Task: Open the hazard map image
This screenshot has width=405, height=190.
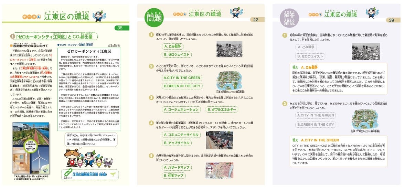Action: [x=219, y=170]
